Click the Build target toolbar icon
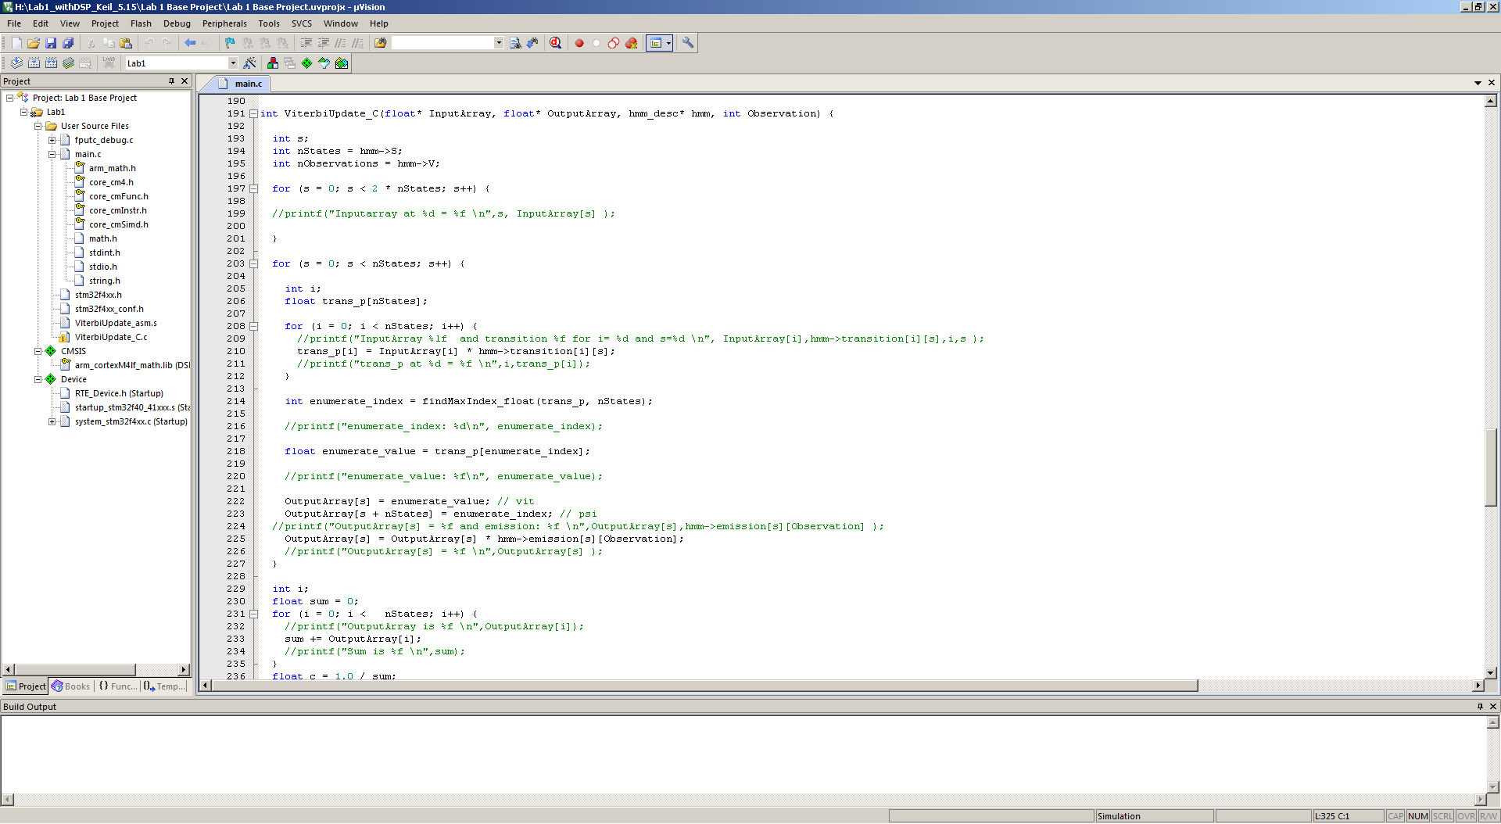The image size is (1501, 824). pyautogui.click(x=34, y=63)
